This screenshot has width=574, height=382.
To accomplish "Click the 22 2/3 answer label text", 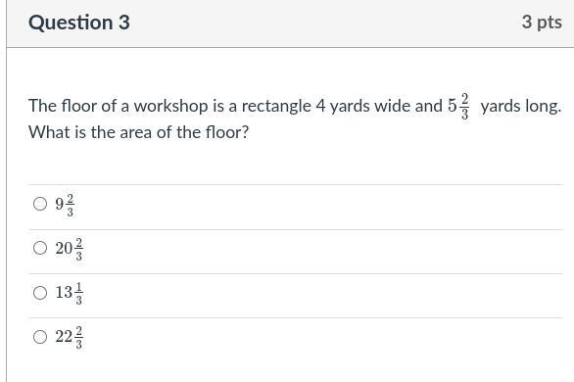I will tap(70, 337).
